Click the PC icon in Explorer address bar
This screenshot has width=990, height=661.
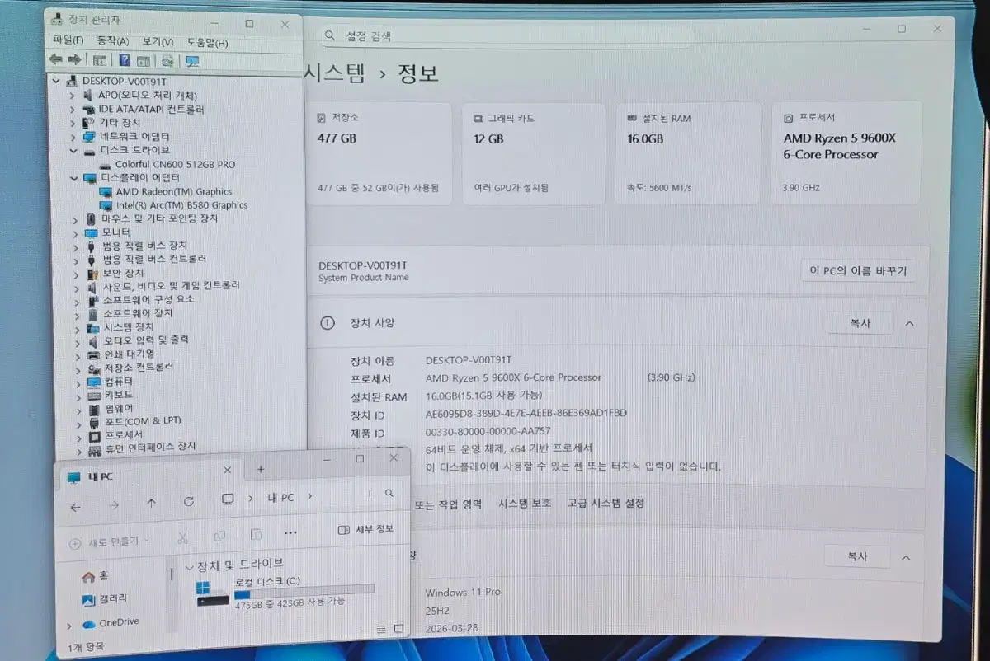pyautogui.click(x=229, y=499)
